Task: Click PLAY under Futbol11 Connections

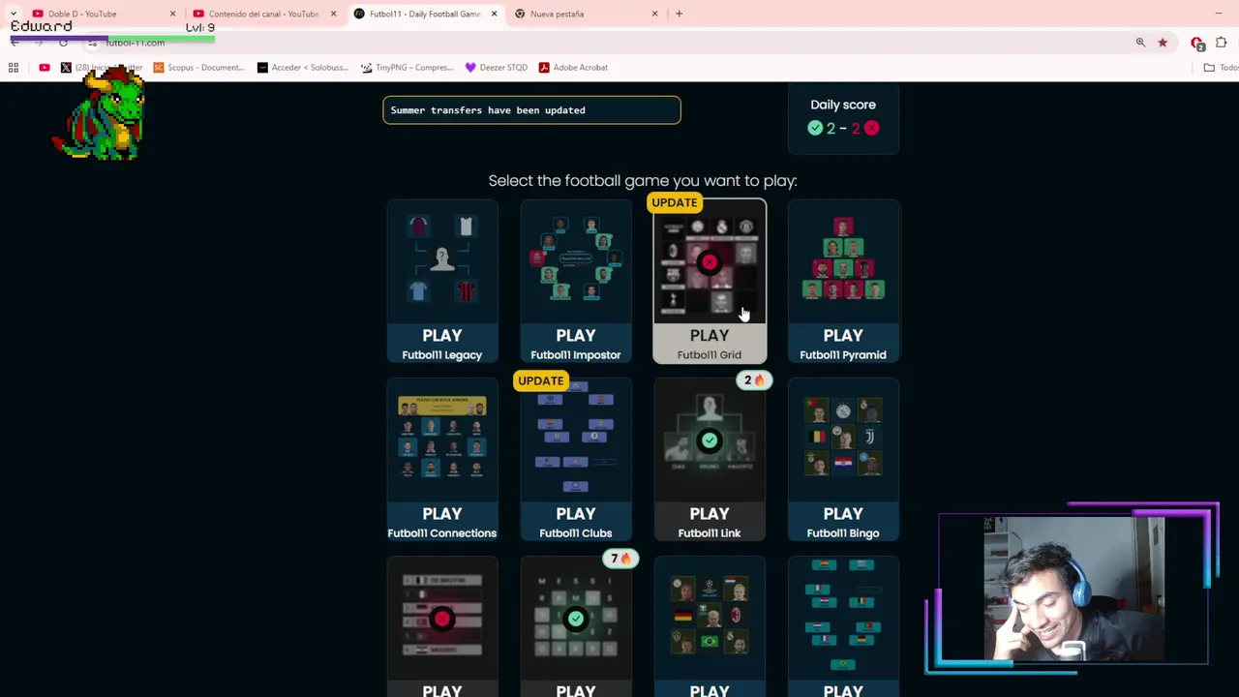Action: 442,513
